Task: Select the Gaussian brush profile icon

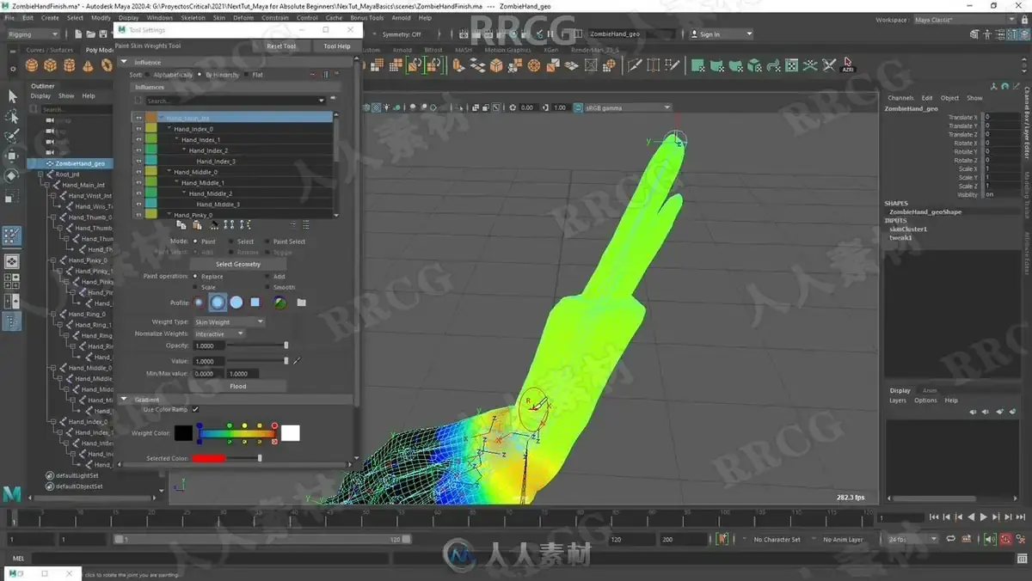Action: [x=200, y=303]
